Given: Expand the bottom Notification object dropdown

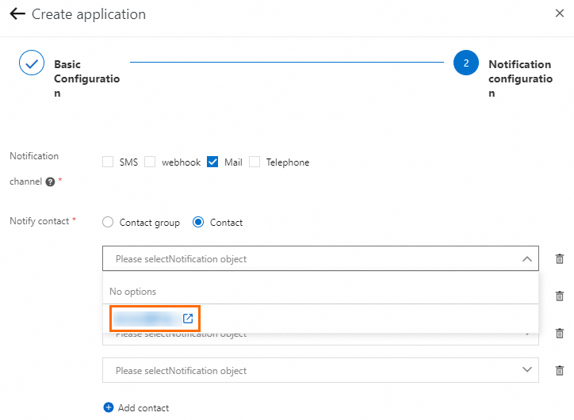Looking at the screenshot, I should [x=526, y=370].
